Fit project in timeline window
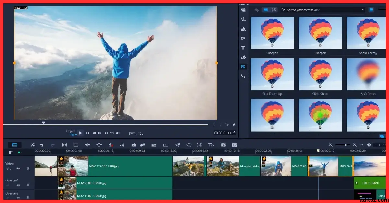 [x=362, y=145]
